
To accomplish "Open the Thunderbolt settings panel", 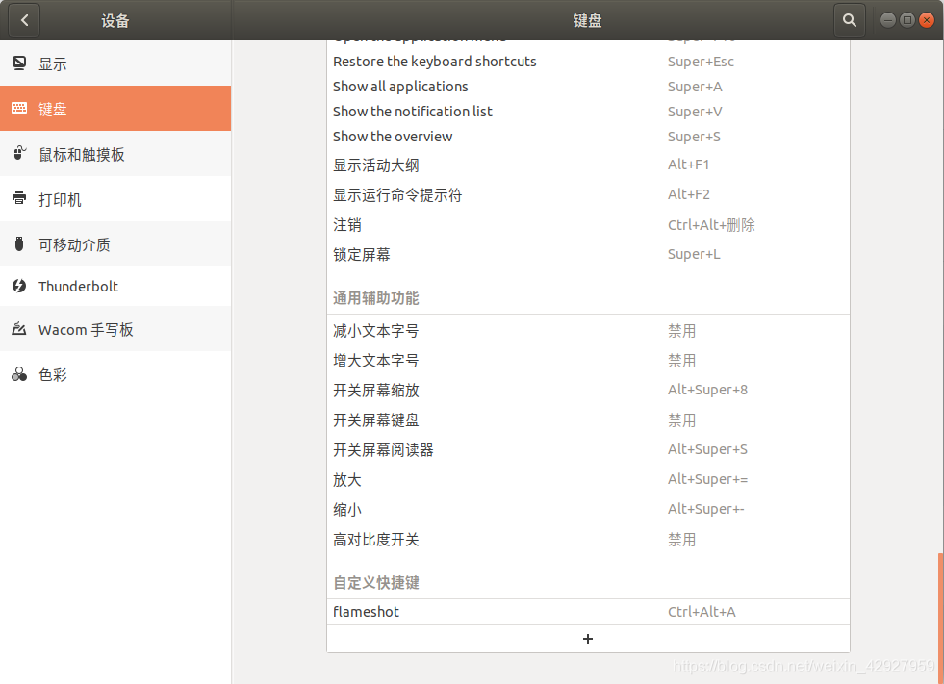I will 115,286.
